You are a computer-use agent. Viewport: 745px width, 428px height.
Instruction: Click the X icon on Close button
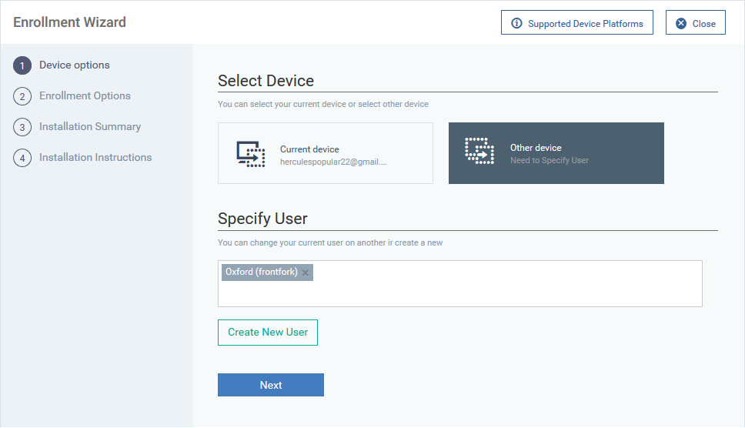tap(681, 23)
